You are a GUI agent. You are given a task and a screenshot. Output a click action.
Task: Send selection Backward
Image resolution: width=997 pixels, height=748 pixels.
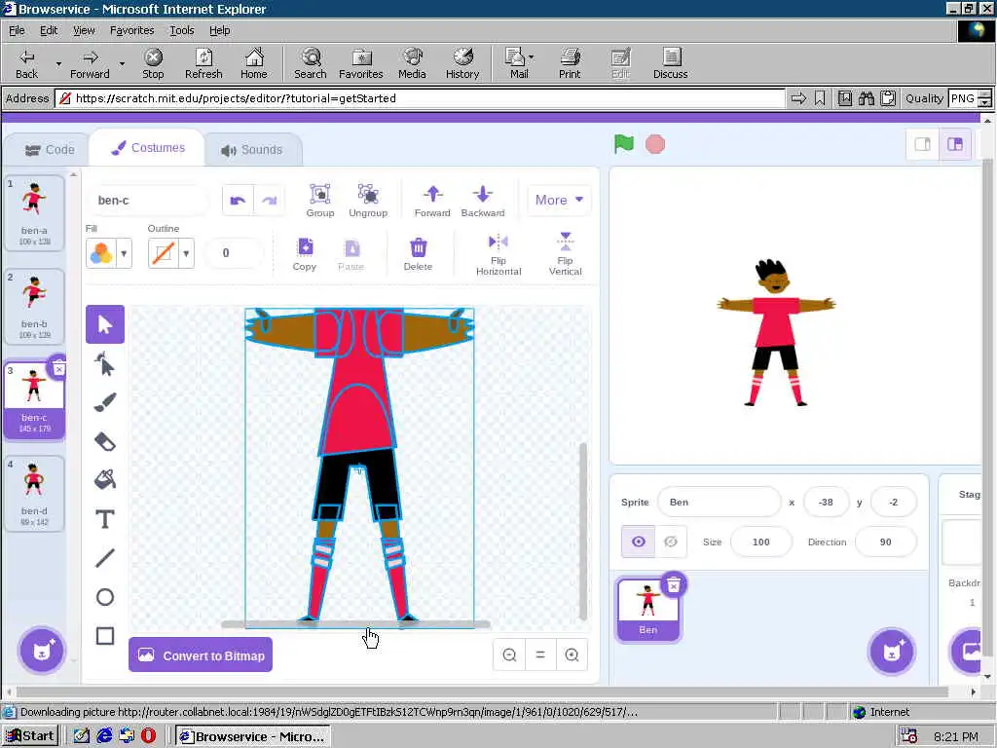[x=483, y=201]
